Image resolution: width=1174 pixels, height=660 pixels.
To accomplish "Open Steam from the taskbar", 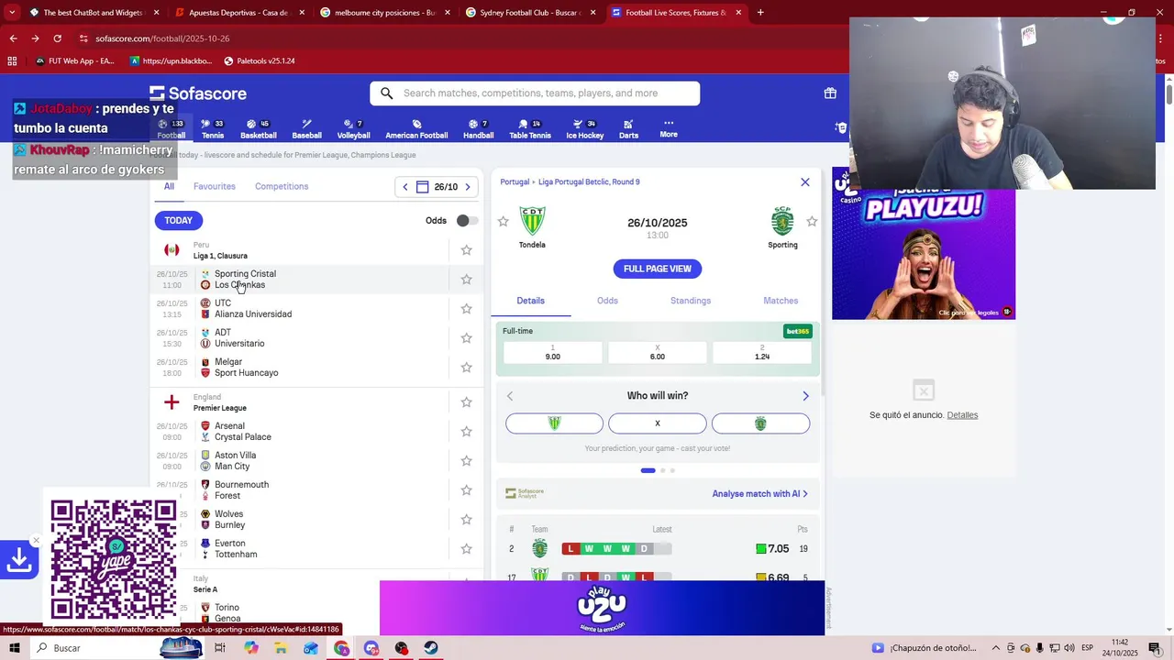I will [430, 648].
